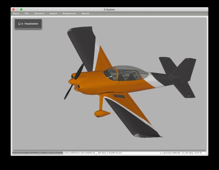Click the Visualization panel label
This screenshot has height=170, width=219.
click(31, 24)
